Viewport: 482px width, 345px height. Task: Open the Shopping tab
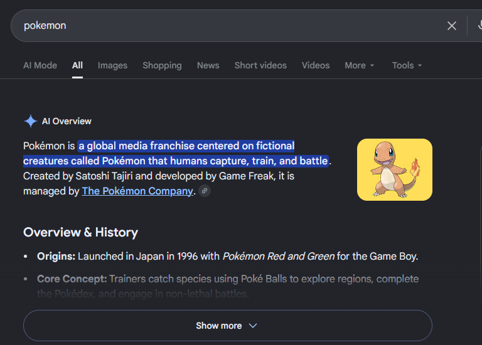(x=163, y=65)
